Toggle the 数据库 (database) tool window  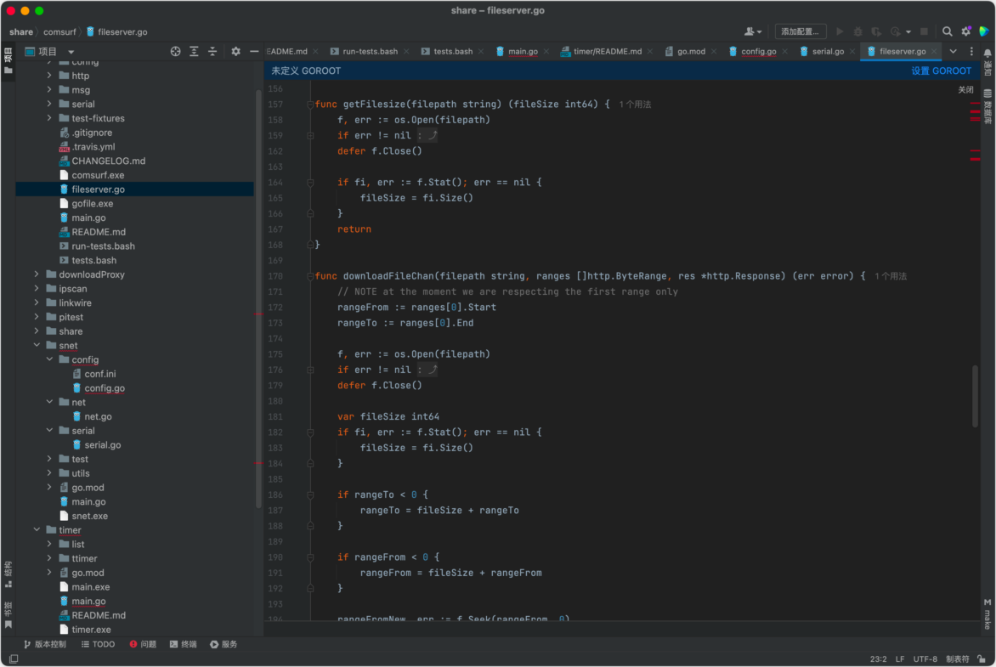[x=988, y=106]
